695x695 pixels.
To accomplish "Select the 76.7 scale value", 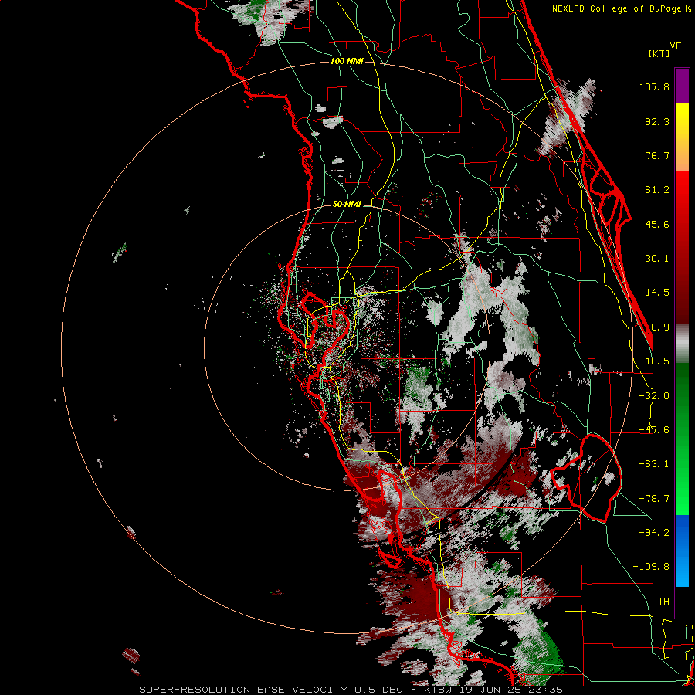I will (x=657, y=155).
